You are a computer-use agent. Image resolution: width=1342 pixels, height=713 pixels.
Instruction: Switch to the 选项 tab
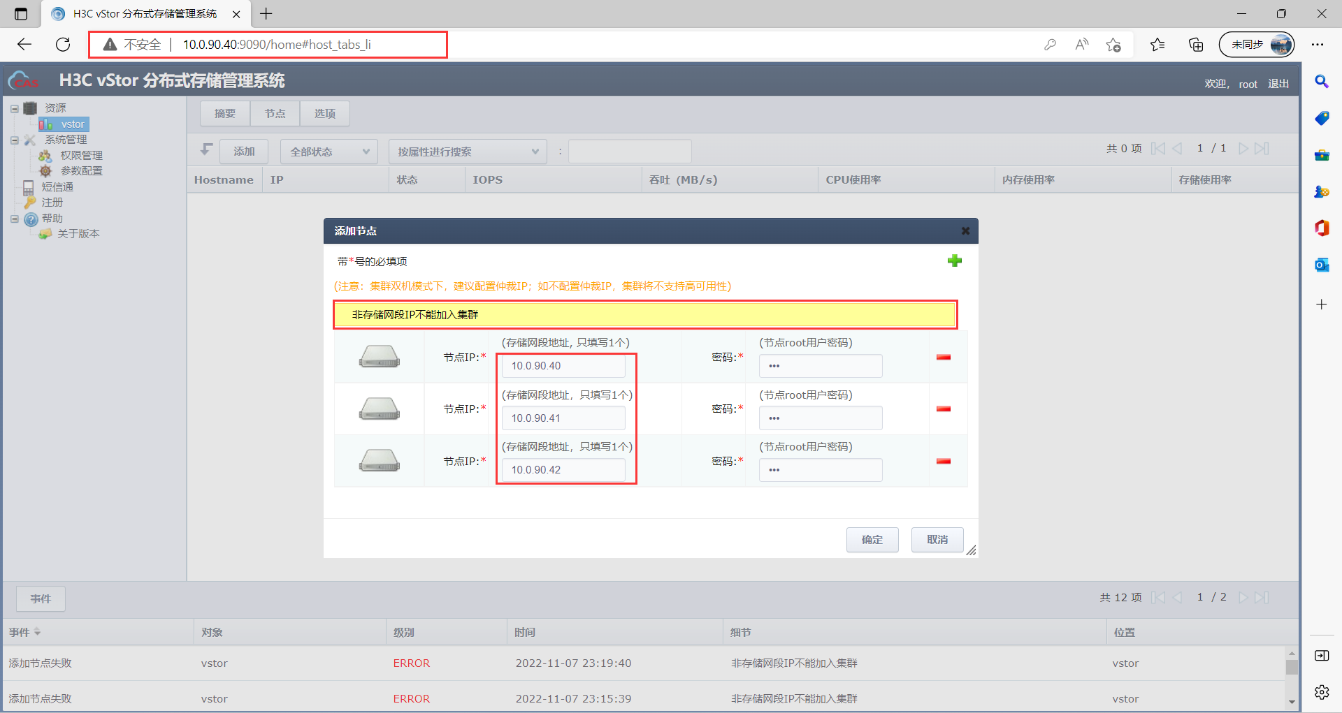(x=325, y=113)
